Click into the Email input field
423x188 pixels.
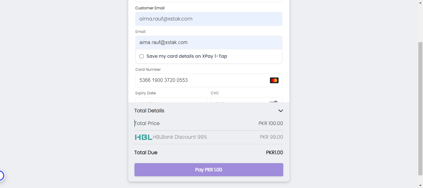[209, 43]
